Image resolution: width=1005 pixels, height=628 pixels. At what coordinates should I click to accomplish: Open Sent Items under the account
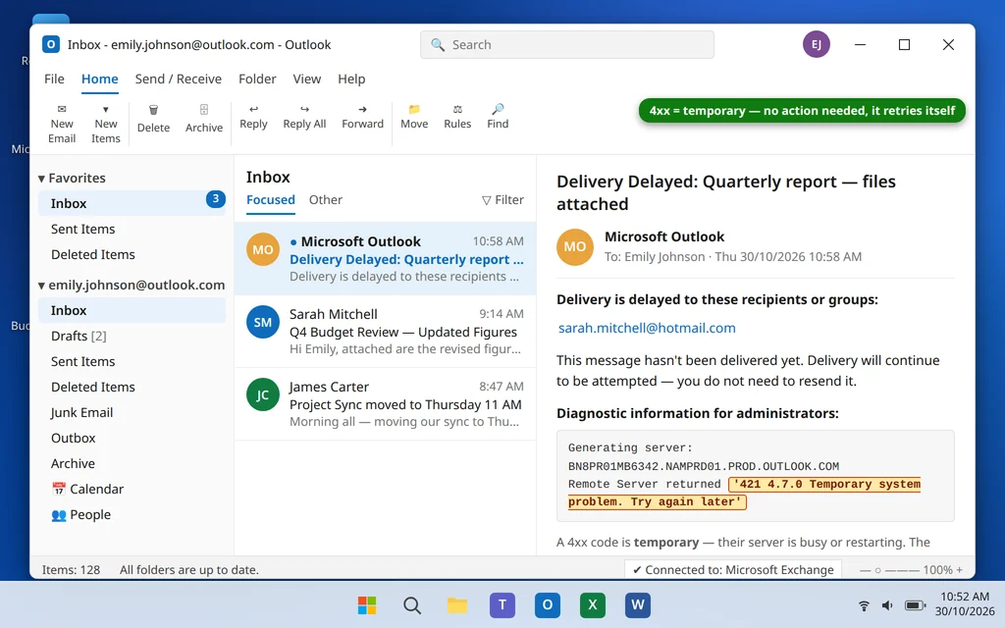[x=132, y=361]
